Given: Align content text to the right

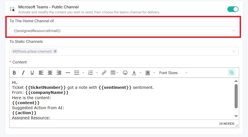Looking at the screenshot, I should click(x=59, y=73).
